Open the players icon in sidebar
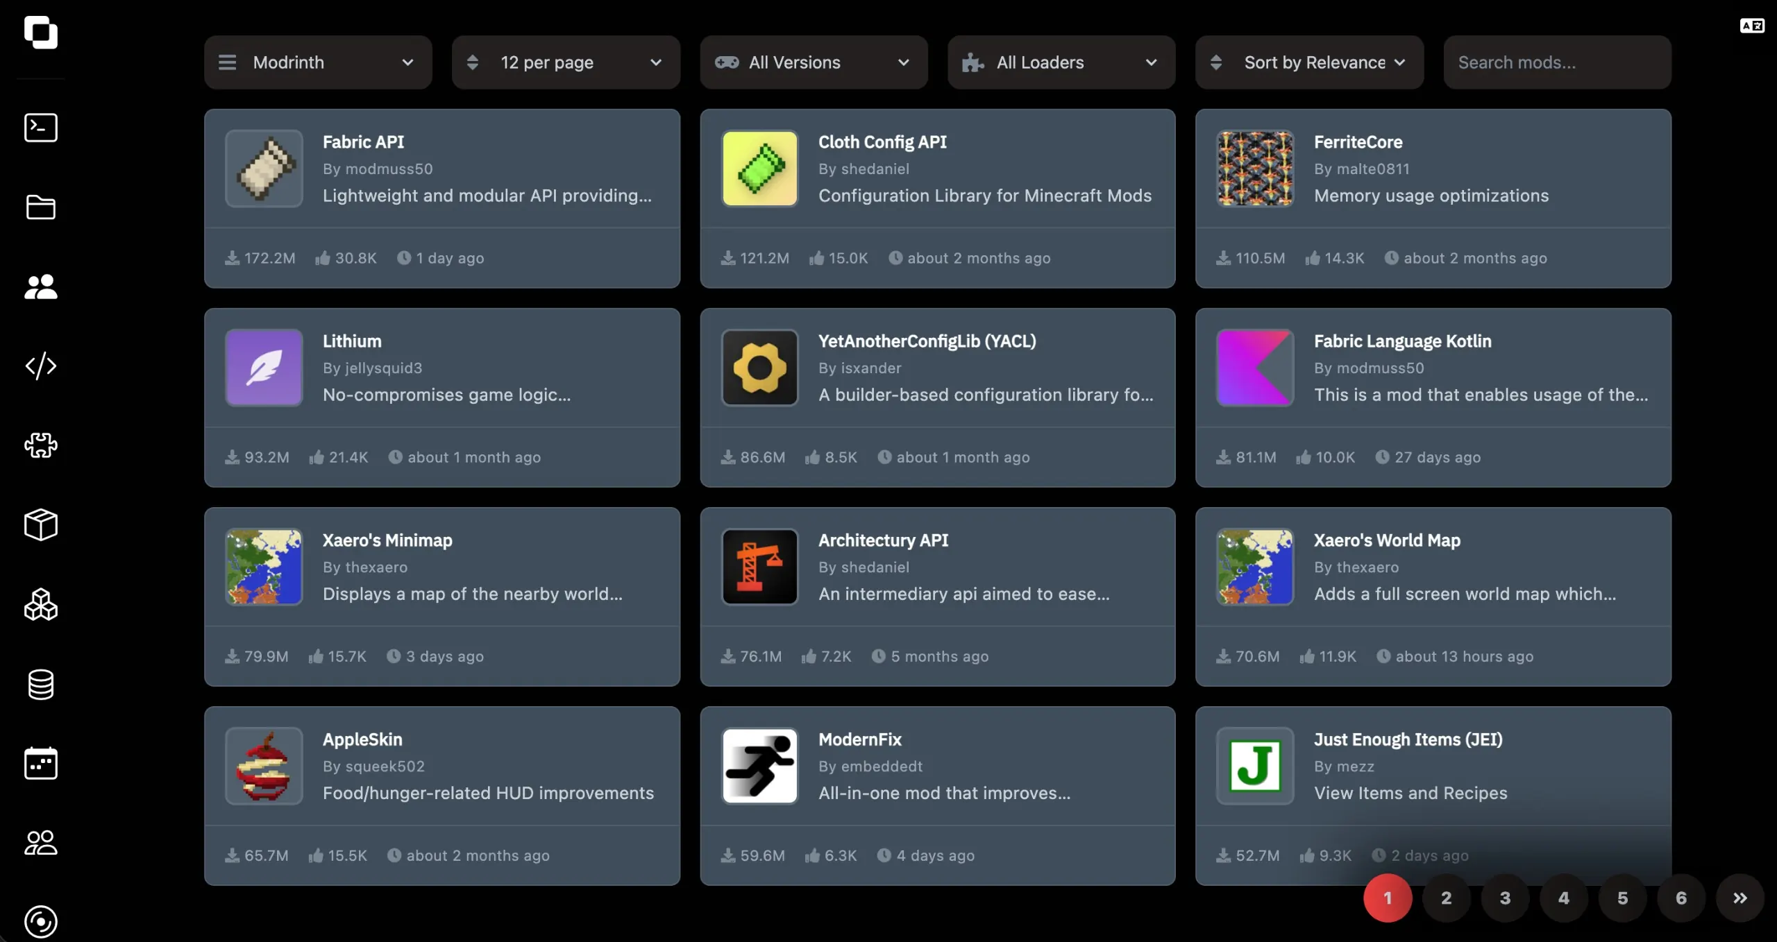The width and height of the screenshot is (1777, 942). (40, 286)
